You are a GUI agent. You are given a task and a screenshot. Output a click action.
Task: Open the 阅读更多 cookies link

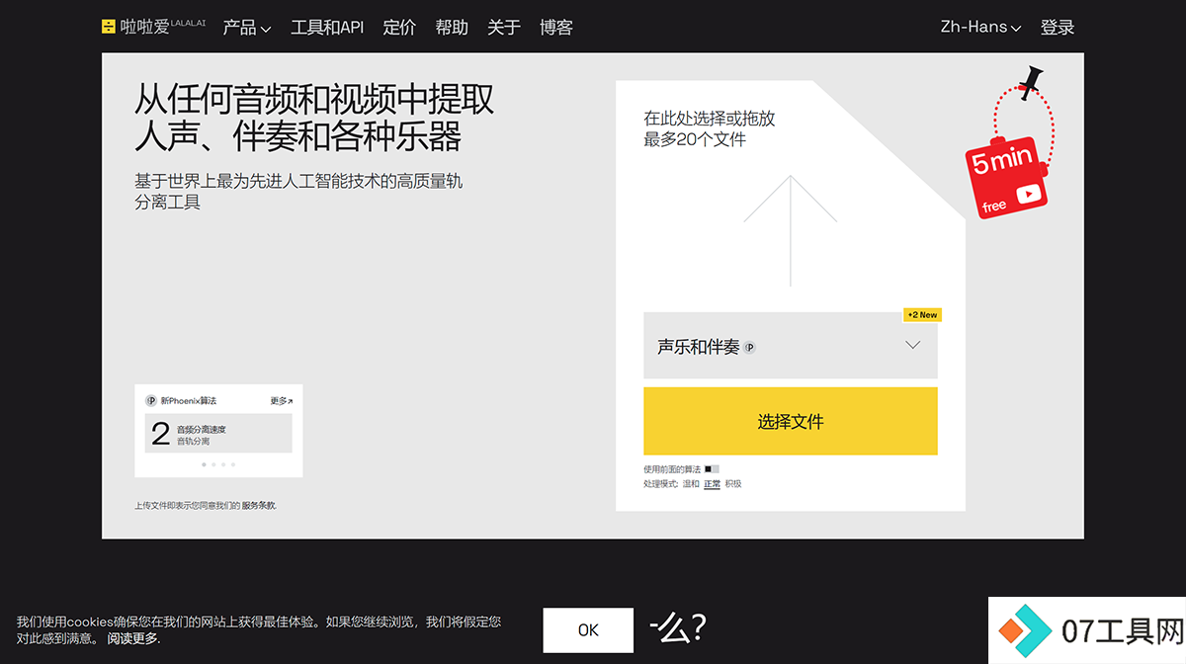click(x=132, y=639)
